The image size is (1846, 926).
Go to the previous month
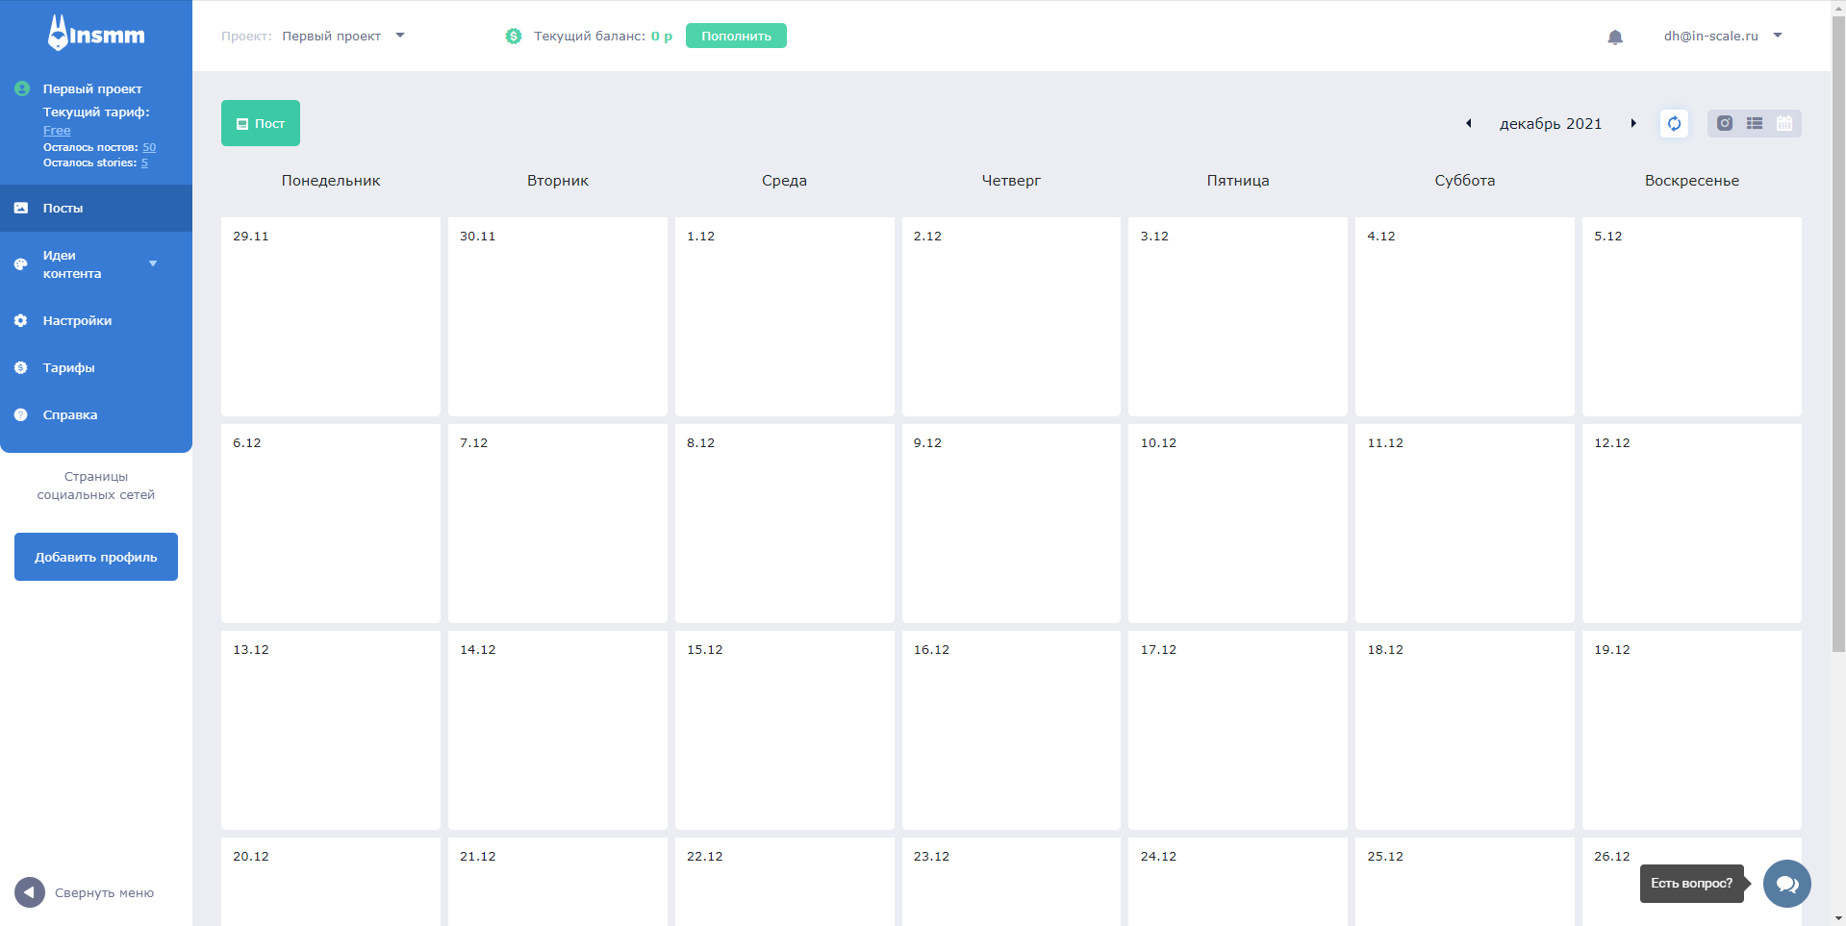click(x=1469, y=123)
